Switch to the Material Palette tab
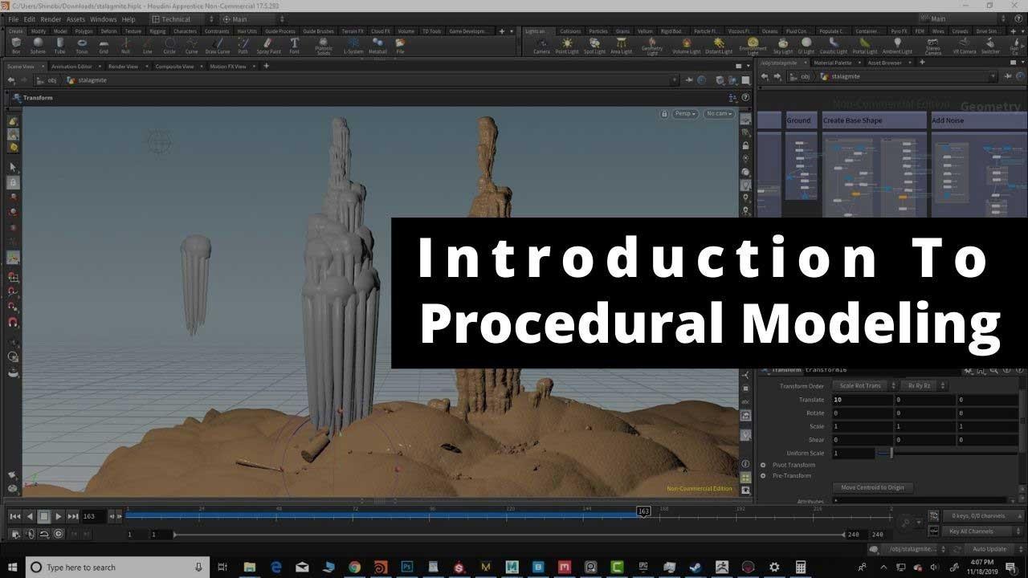 (x=833, y=63)
